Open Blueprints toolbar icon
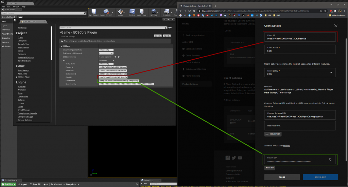 pos(166,12)
